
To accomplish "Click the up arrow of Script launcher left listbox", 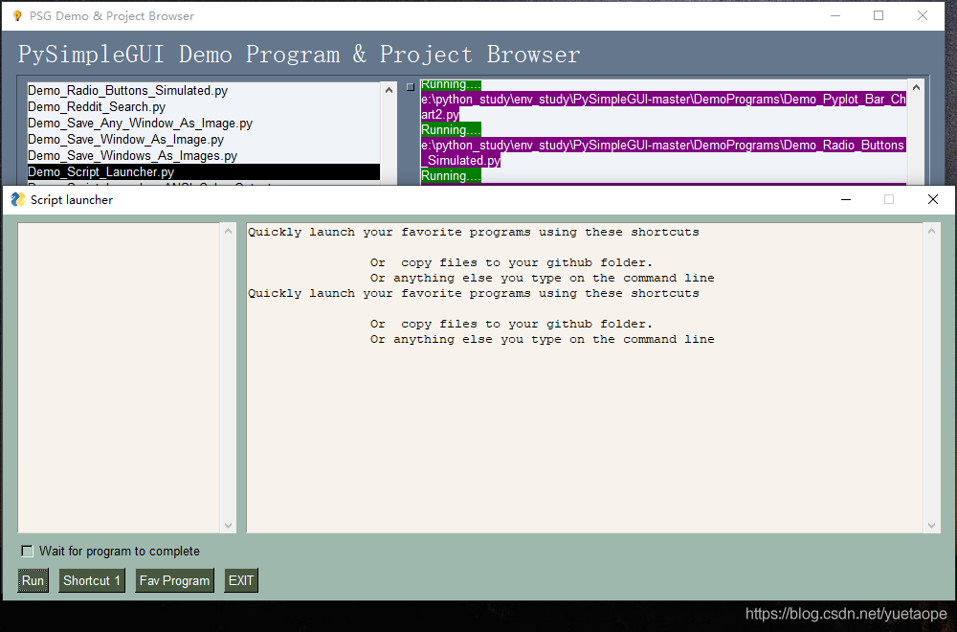I will pyautogui.click(x=229, y=232).
